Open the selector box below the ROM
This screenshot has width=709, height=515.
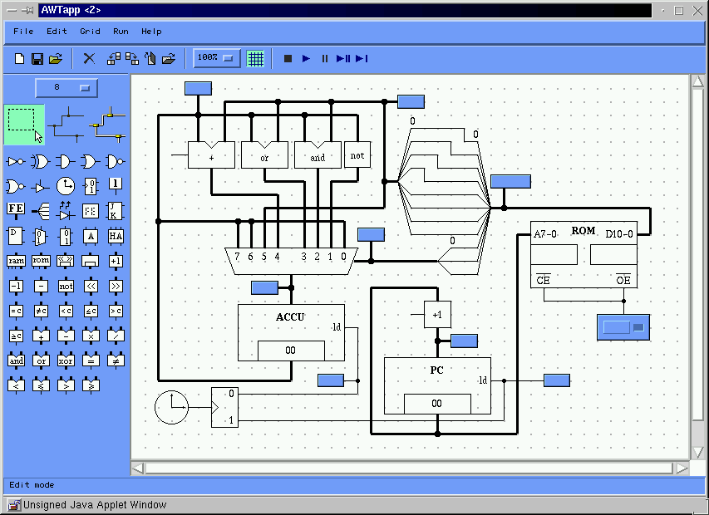point(623,327)
